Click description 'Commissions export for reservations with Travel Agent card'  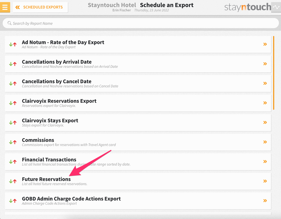pyautogui.click(x=69, y=145)
